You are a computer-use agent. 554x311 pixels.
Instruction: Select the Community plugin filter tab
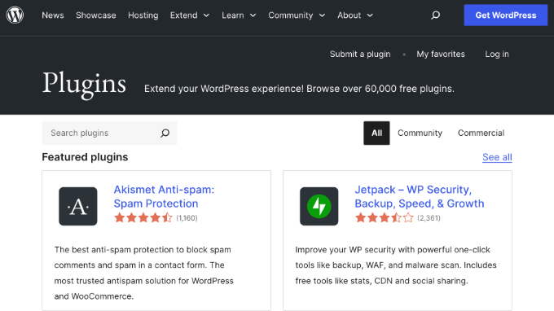coord(420,133)
